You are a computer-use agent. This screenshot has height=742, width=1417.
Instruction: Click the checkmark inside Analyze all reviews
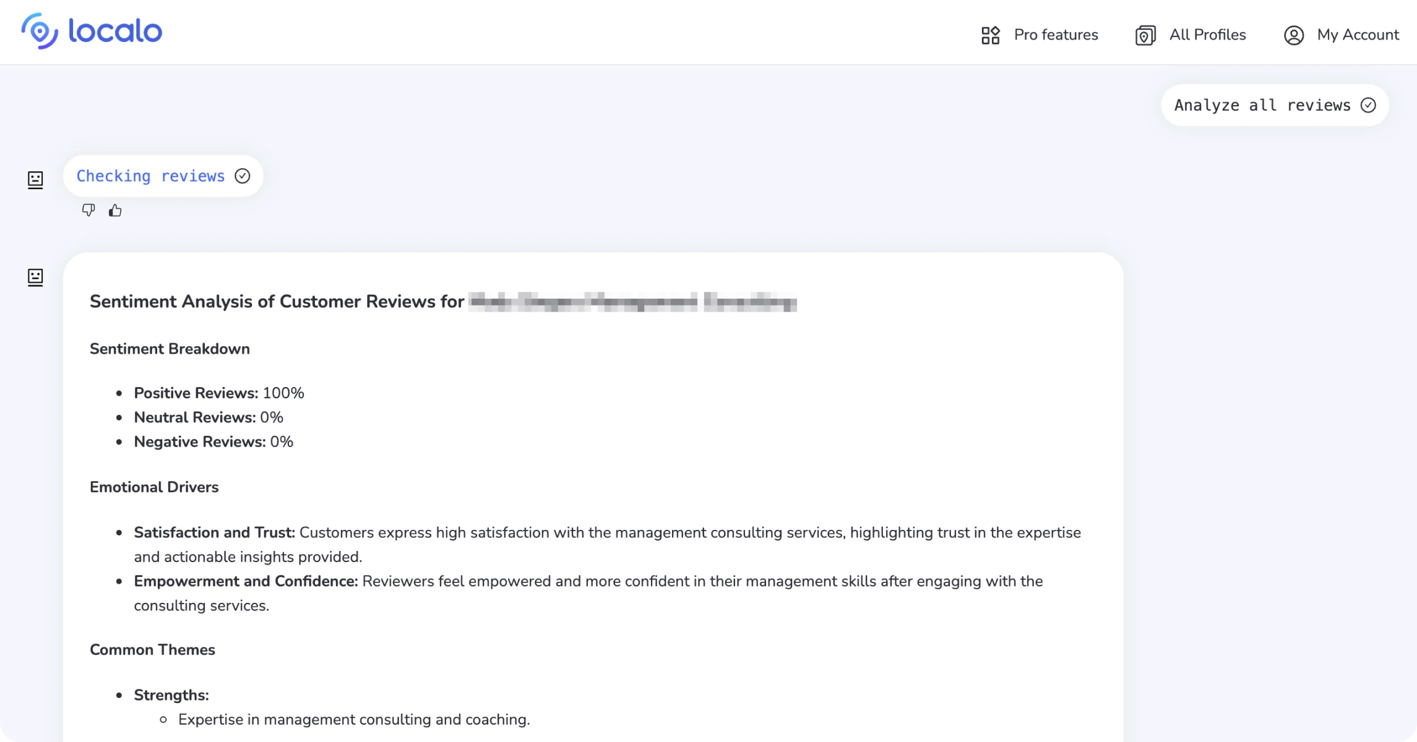pyautogui.click(x=1369, y=105)
